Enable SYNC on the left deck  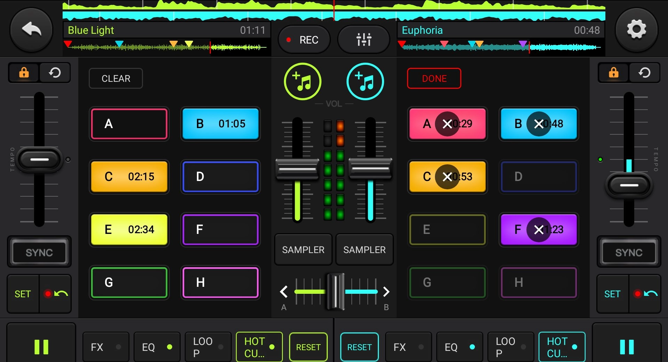click(39, 252)
